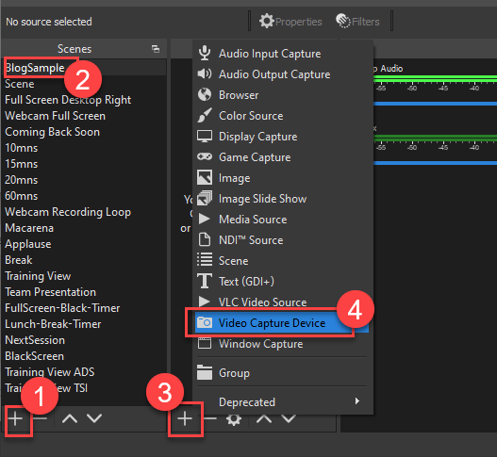Image resolution: width=497 pixels, height=457 pixels.
Task: Select the 15mns scene
Action: pyautogui.click(x=84, y=164)
